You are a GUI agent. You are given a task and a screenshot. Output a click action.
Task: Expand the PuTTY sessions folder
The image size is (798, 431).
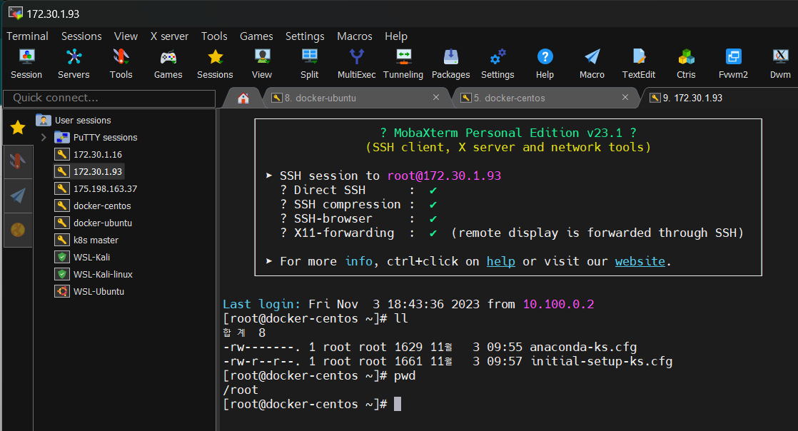click(x=44, y=138)
